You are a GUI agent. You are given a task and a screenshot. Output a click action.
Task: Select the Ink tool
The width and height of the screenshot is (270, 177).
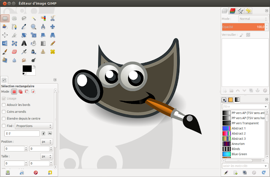[34, 52]
